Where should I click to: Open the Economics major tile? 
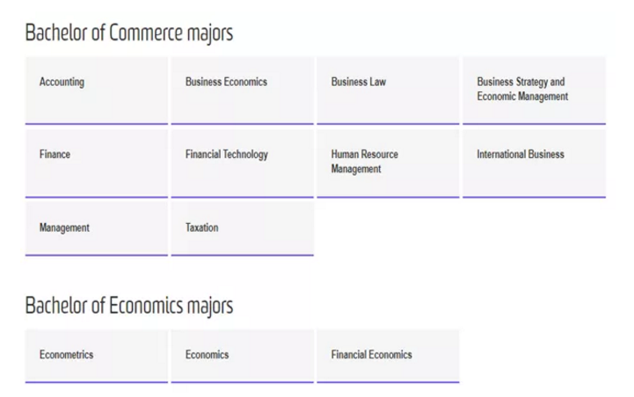point(242,355)
